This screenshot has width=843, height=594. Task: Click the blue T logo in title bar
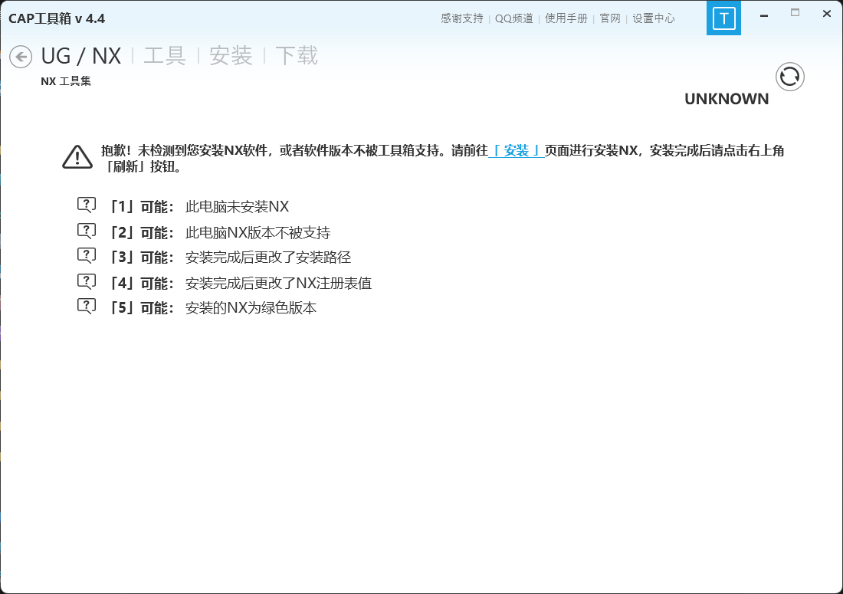point(723,18)
